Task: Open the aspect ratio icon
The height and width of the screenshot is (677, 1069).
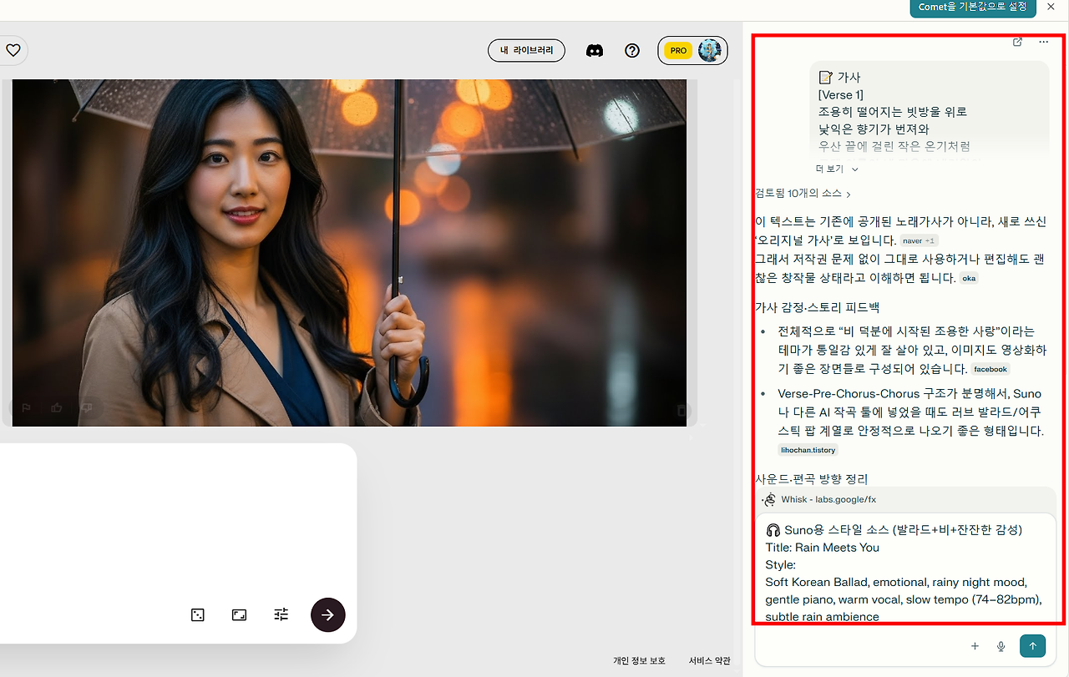Action: [x=240, y=615]
